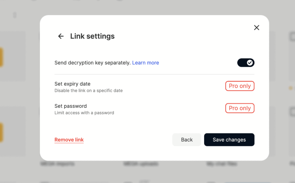
Task: Select the Set password label
Action: [71, 106]
